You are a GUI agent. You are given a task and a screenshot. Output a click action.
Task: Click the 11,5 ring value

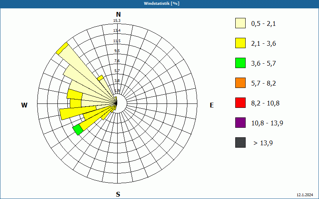click(117, 41)
